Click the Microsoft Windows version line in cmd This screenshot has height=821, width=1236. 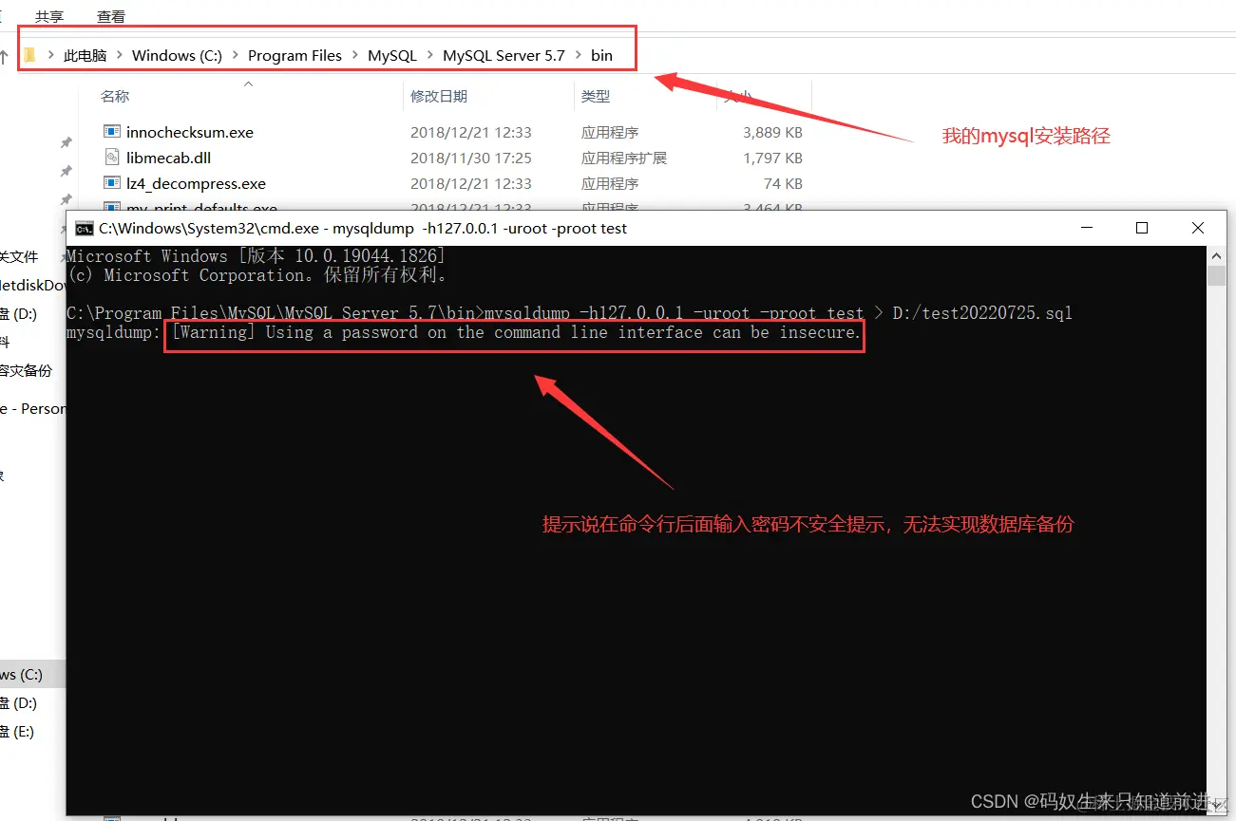tap(256, 256)
